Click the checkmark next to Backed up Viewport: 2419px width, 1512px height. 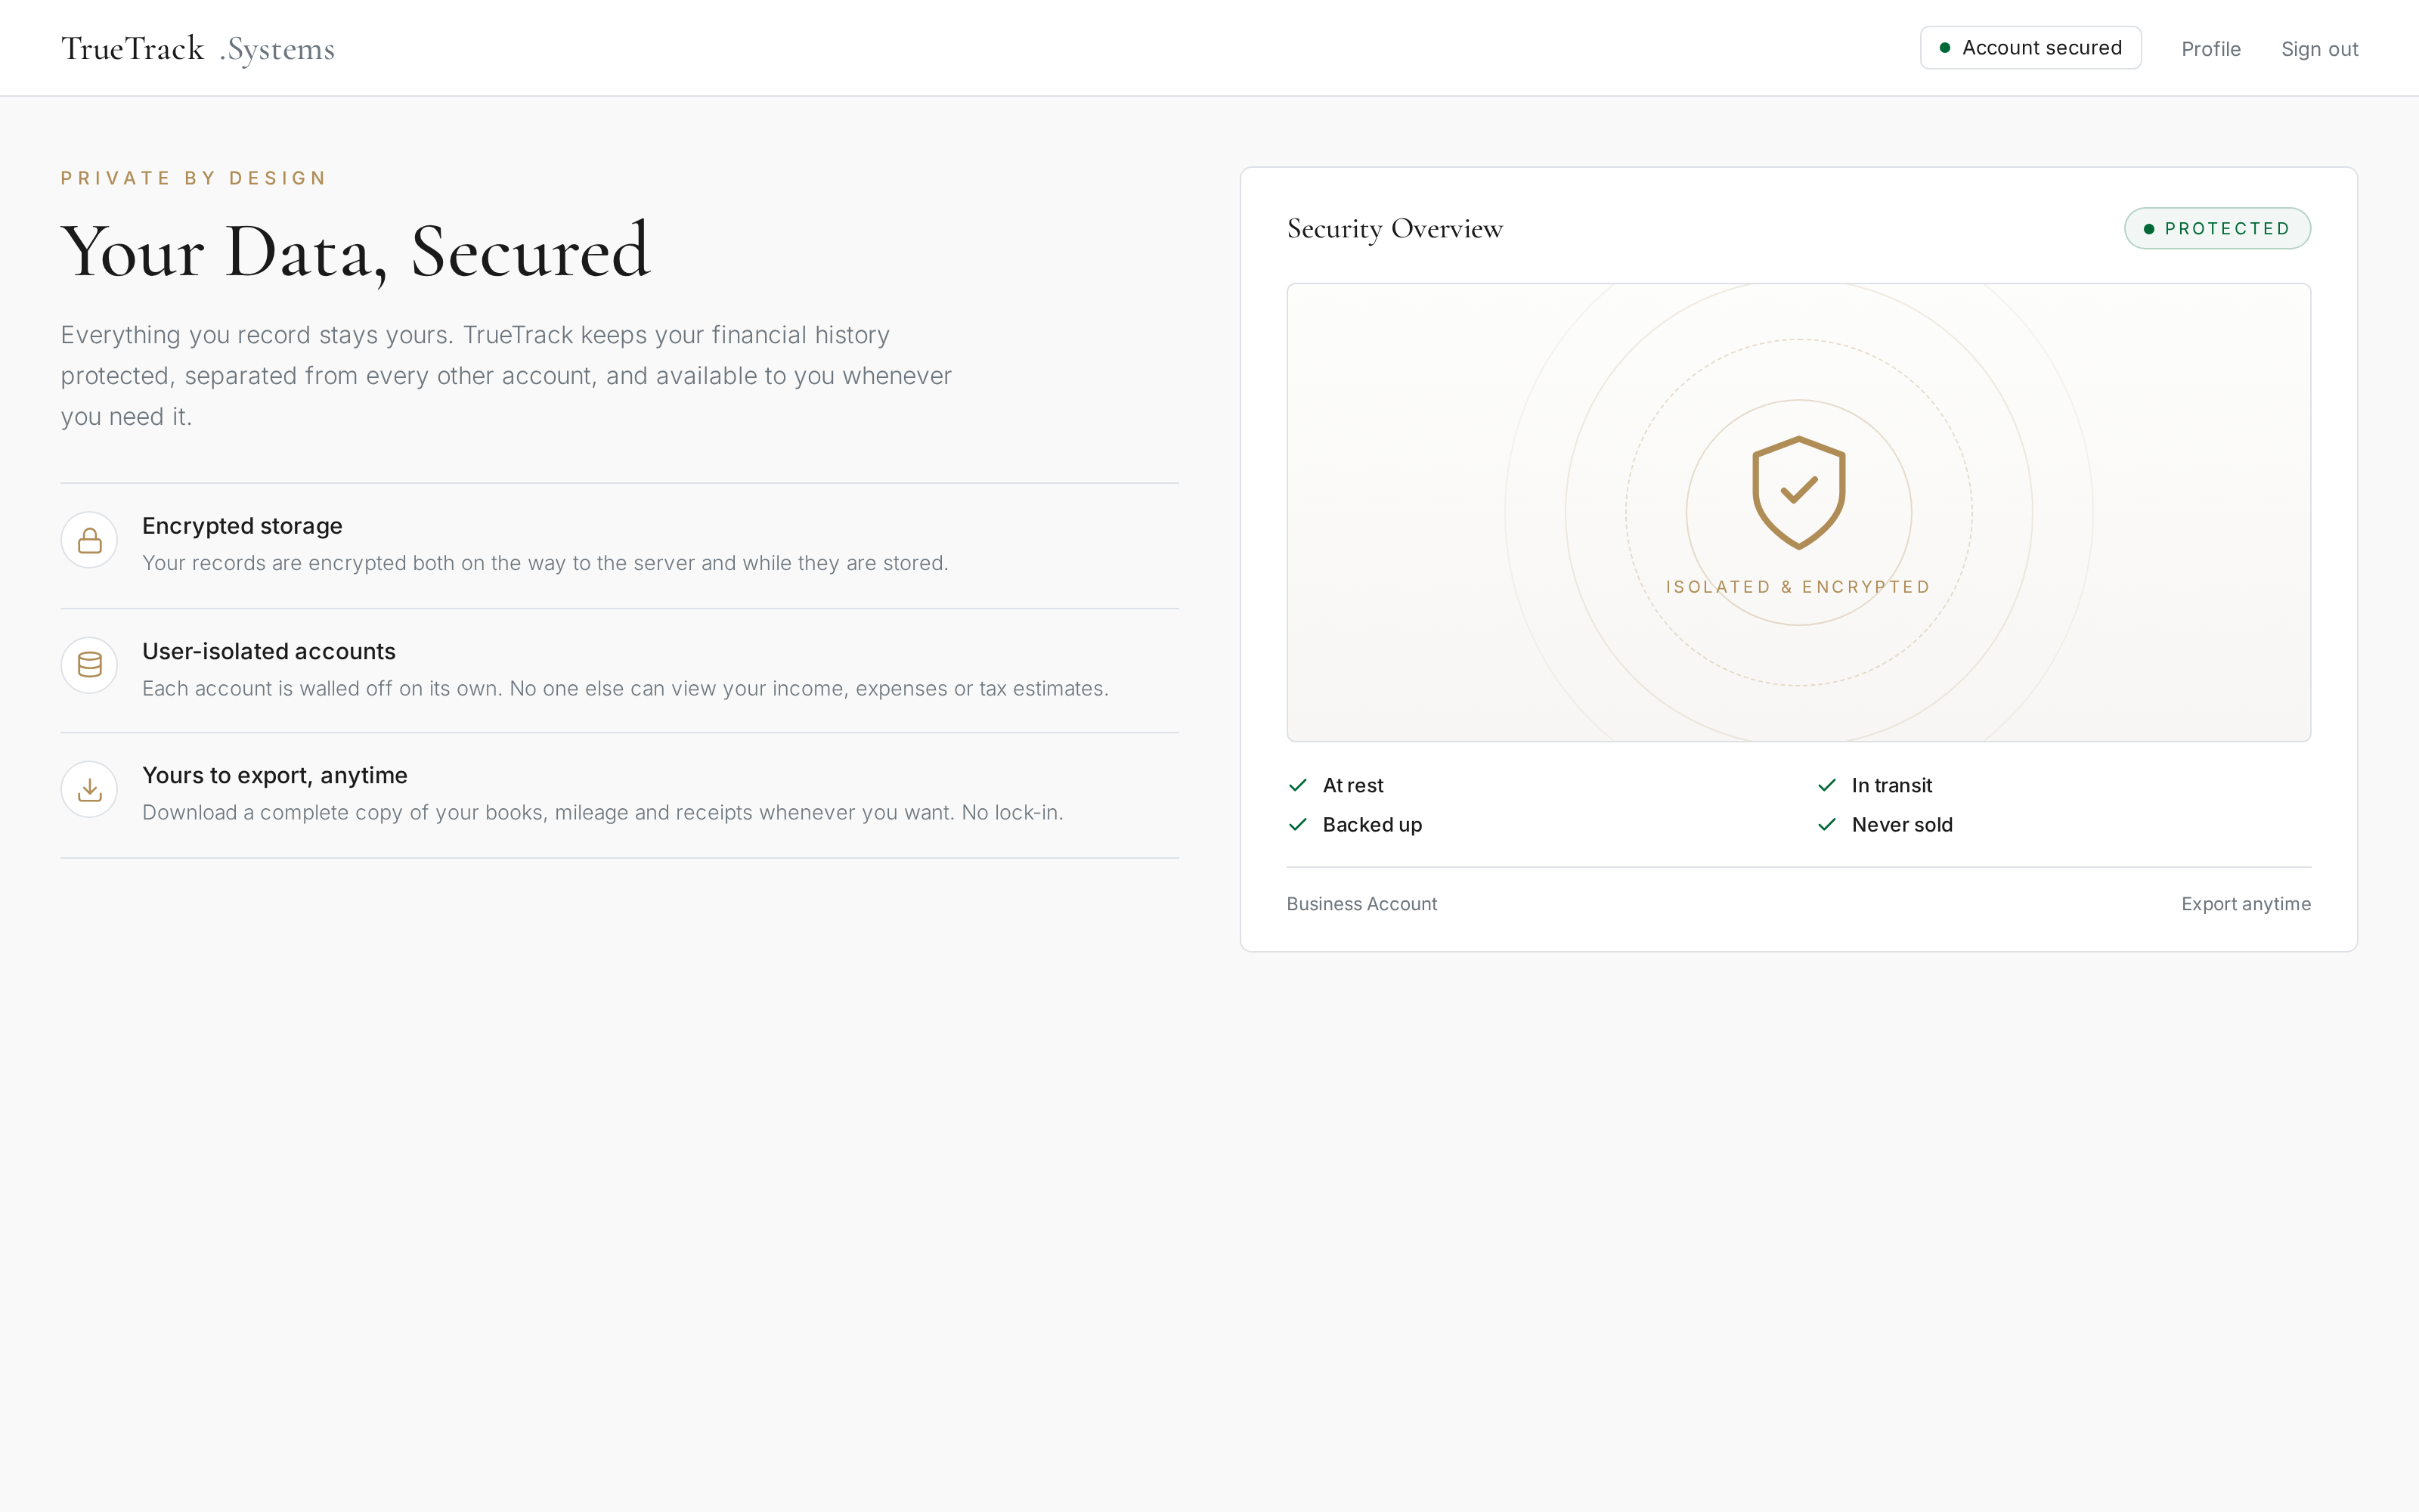click(1297, 824)
